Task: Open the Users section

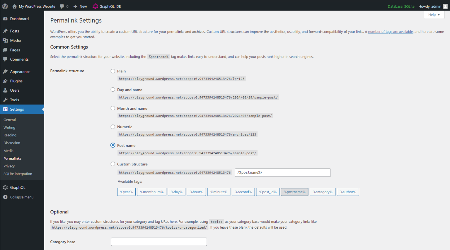Action: coord(13,90)
